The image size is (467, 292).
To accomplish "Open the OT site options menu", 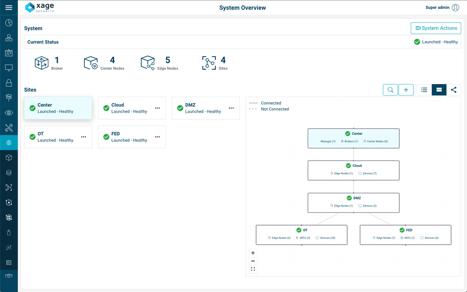I will tap(84, 137).
